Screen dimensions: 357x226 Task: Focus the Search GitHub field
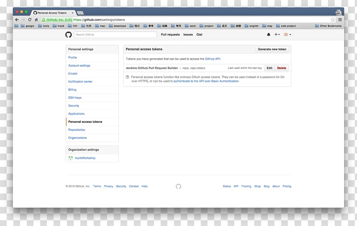[115, 35]
